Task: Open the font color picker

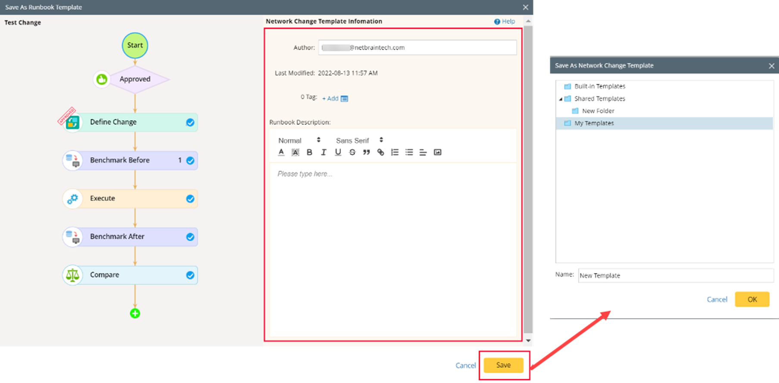Action: click(281, 152)
